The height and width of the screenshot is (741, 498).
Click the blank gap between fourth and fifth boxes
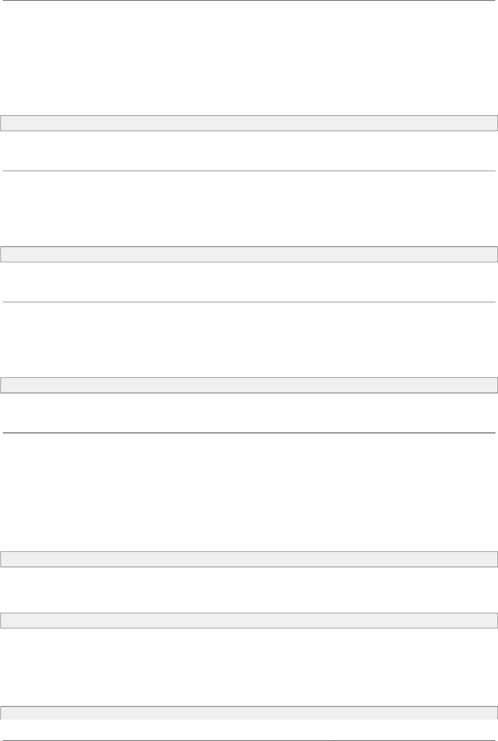[249, 589]
